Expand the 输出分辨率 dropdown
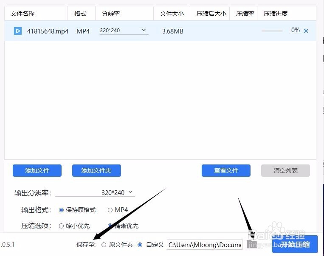 tap(95, 193)
